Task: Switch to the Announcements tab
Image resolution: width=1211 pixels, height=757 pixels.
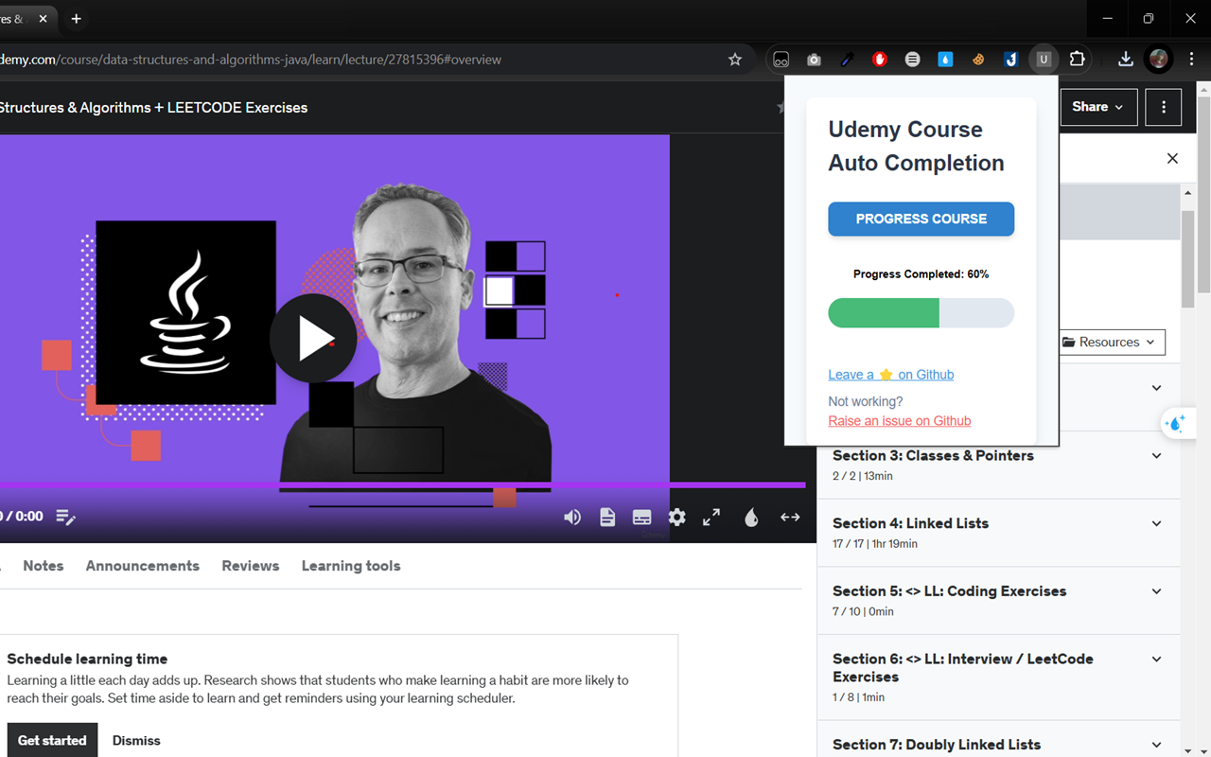Action: tap(142, 565)
